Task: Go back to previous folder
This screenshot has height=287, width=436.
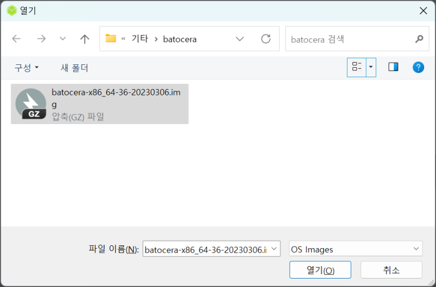Action: [x=16, y=39]
